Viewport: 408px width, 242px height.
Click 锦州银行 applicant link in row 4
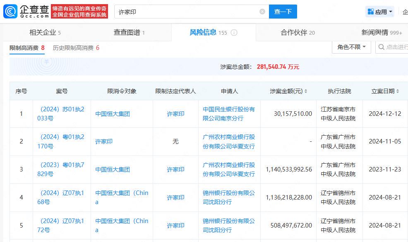[229, 197]
